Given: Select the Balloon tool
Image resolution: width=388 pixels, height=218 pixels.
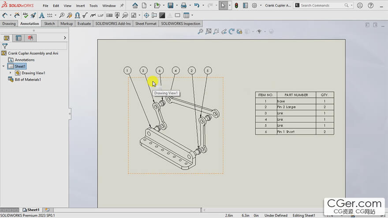Looking at the screenshot, I should pos(62,15).
